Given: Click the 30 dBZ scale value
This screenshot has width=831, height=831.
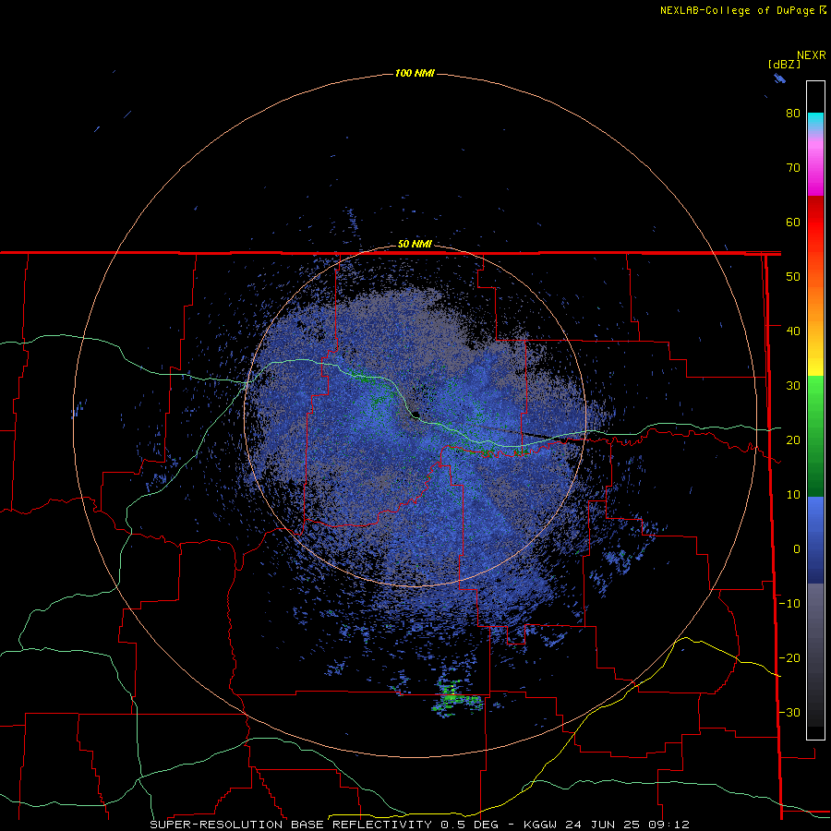Looking at the screenshot, I should point(793,385).
